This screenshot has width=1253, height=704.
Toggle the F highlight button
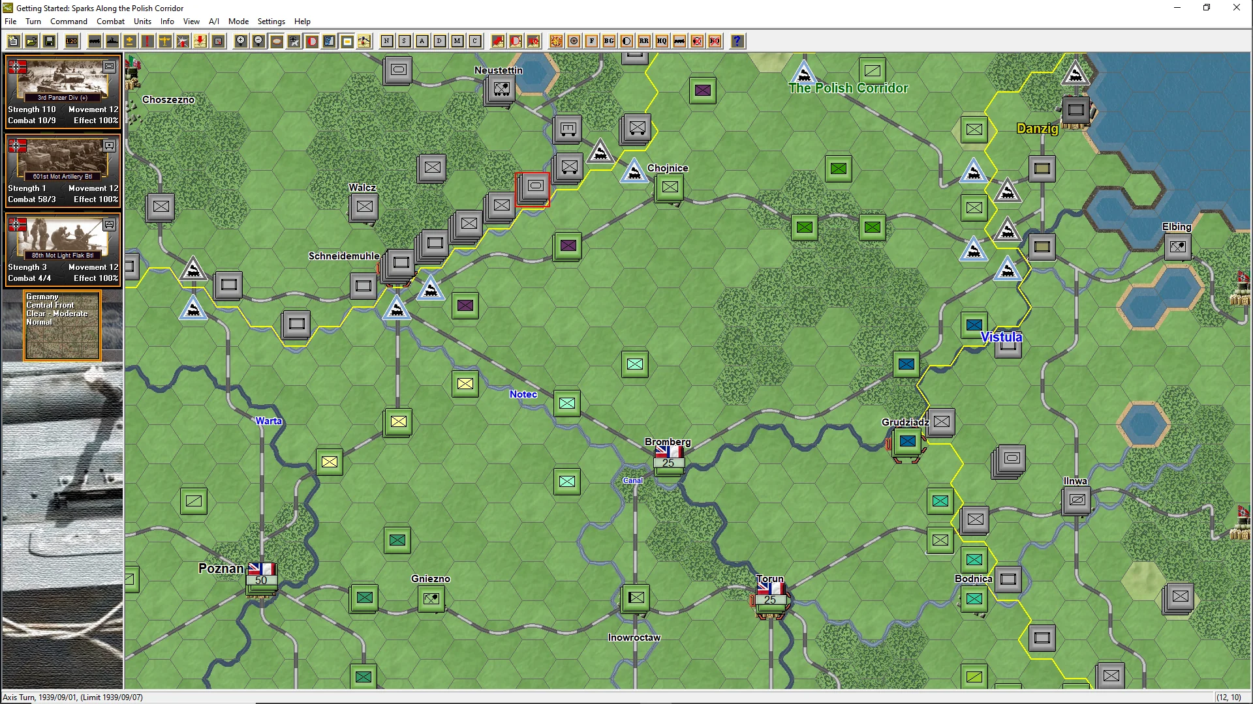point(591,41)
